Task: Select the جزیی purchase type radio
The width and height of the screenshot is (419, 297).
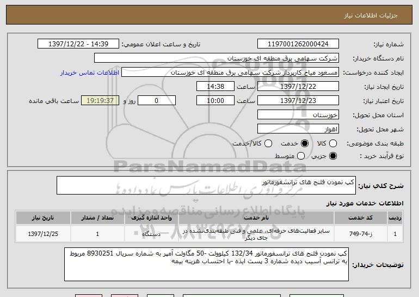Action: [333, 156]
